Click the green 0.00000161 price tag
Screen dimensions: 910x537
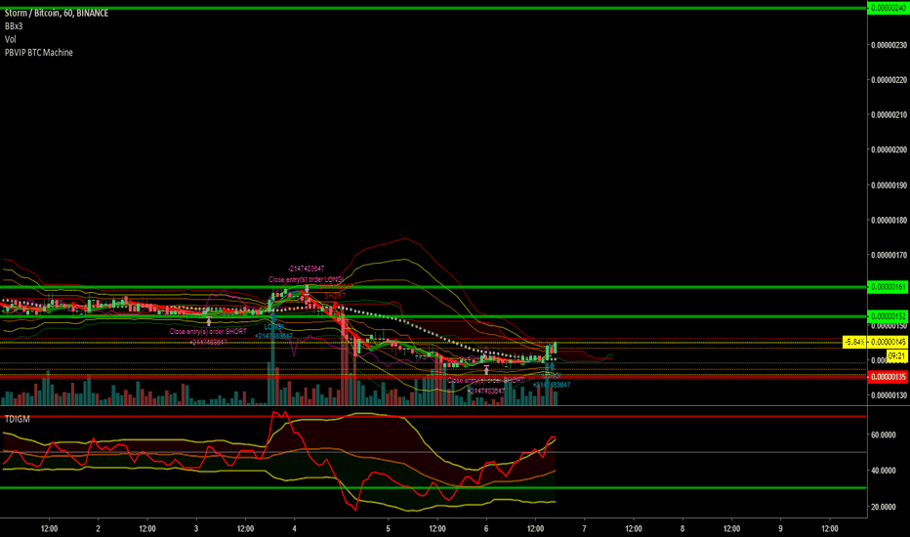(x=888, y=287)
